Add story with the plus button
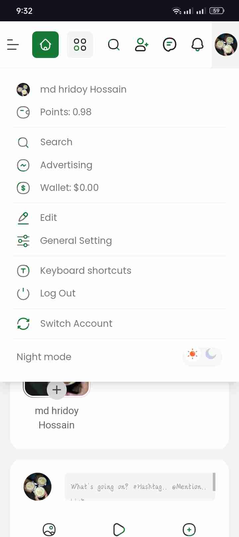 click(x=57, y=389)
